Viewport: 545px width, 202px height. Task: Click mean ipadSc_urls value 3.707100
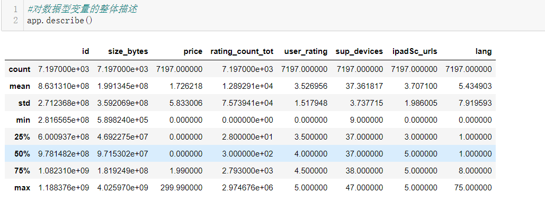(421, 86)
